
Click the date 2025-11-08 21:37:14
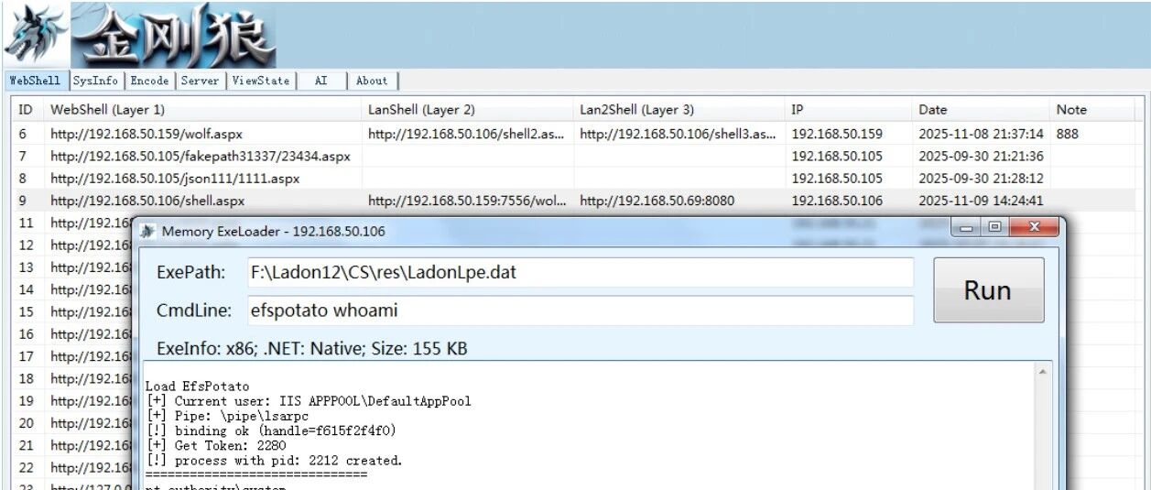click(981, 134)
